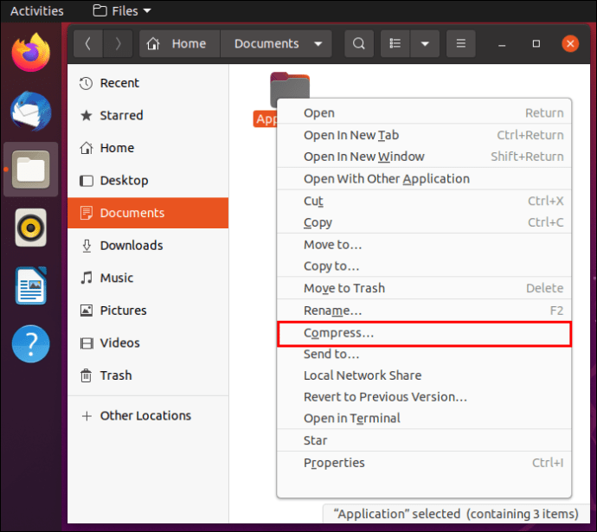Choose Open In New Window

424,157
